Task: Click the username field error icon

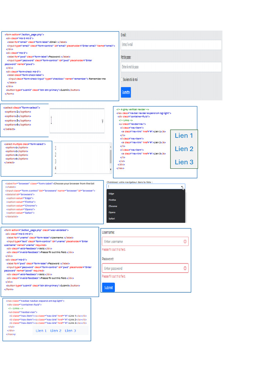Action: click(x=185, y=242)
